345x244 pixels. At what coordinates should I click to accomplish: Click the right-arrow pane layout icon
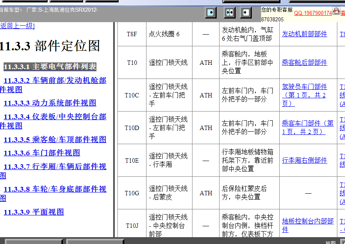[x=211, y=12]
